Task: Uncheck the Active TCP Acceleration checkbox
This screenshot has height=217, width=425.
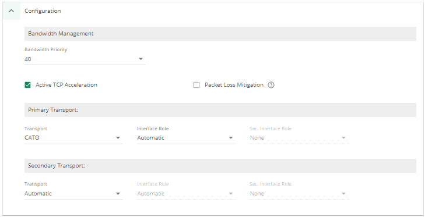Action: (27, 85)
